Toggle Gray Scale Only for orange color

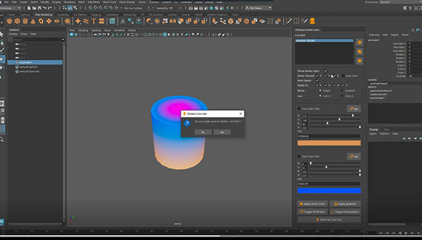click(299, 109)
